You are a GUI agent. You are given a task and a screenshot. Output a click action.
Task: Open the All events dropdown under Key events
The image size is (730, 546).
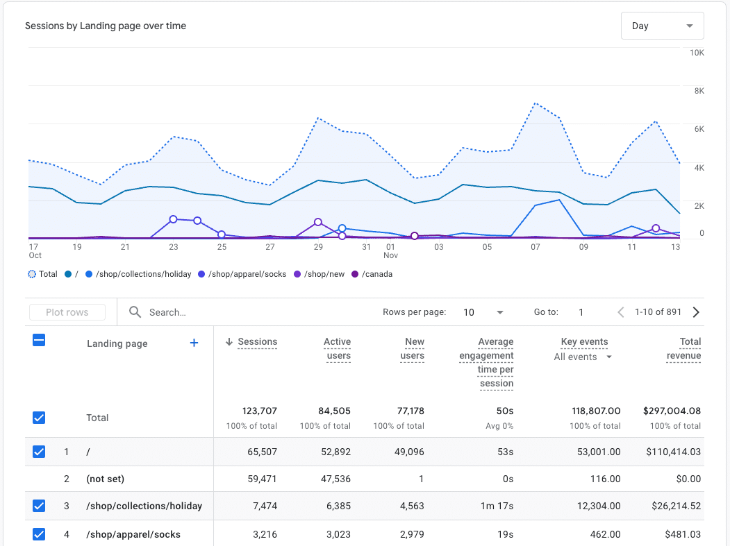(x=581, y=357)
